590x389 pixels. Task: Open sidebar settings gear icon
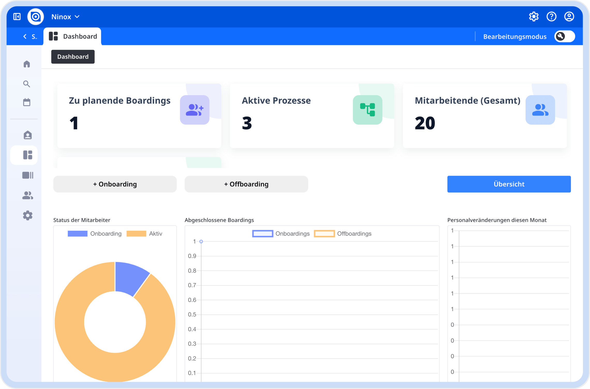point(27,215)
